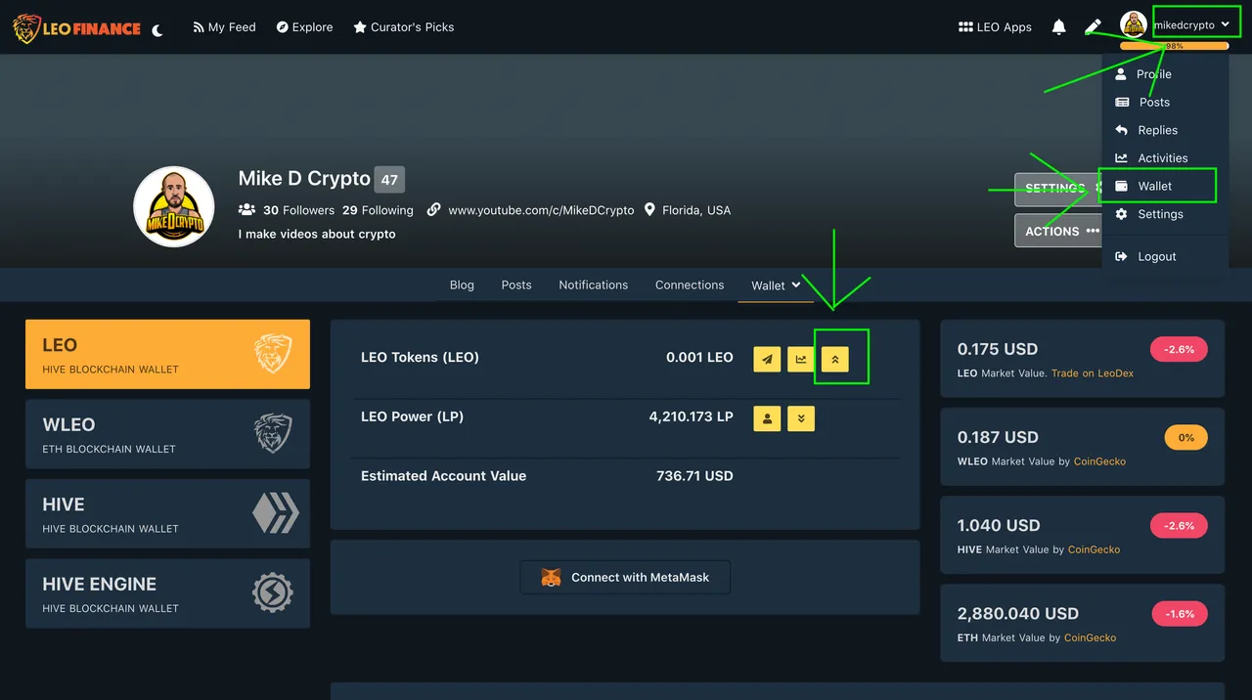Open notifications bell
This screenshot has width=1252, height=700.
point(1058,27)
